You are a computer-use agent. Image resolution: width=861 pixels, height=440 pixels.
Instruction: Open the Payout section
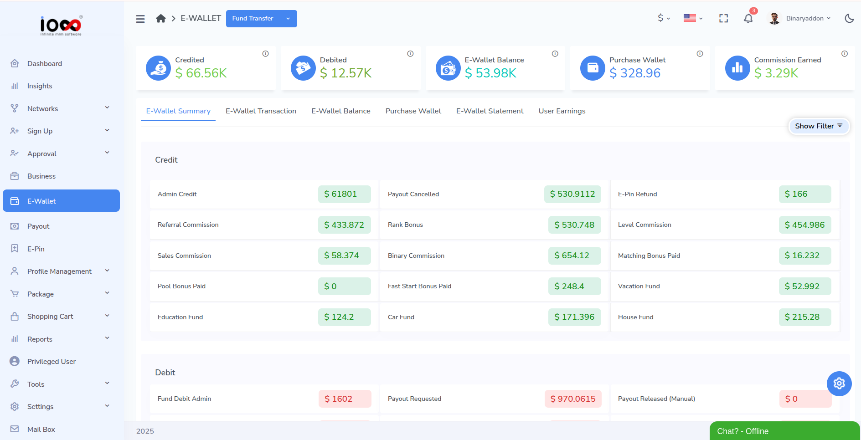38,226
